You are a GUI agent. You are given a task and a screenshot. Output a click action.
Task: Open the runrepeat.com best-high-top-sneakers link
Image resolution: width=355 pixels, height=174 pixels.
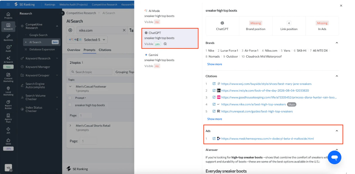257,111
